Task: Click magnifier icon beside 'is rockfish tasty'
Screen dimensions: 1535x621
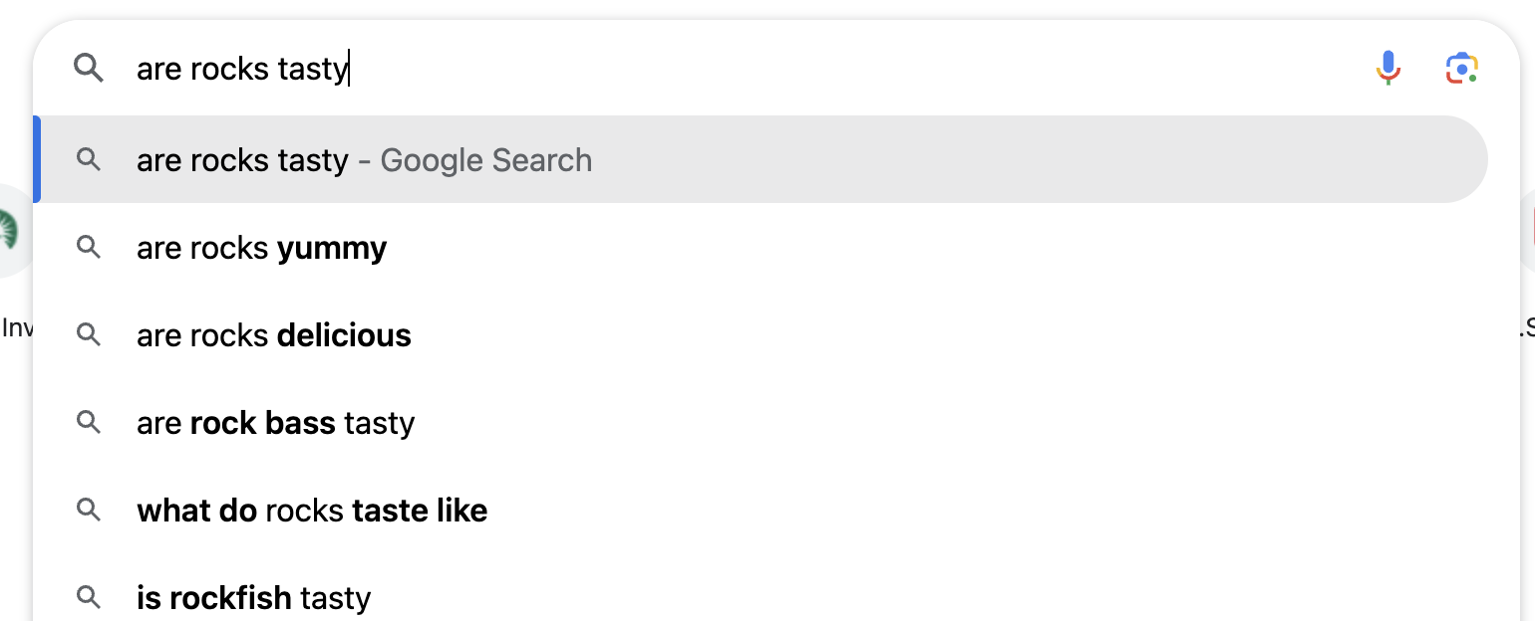Action: point(89,597)
